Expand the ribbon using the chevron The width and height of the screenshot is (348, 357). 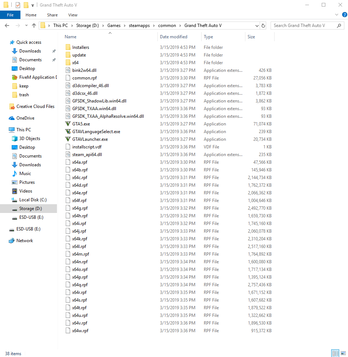point(337,15)
